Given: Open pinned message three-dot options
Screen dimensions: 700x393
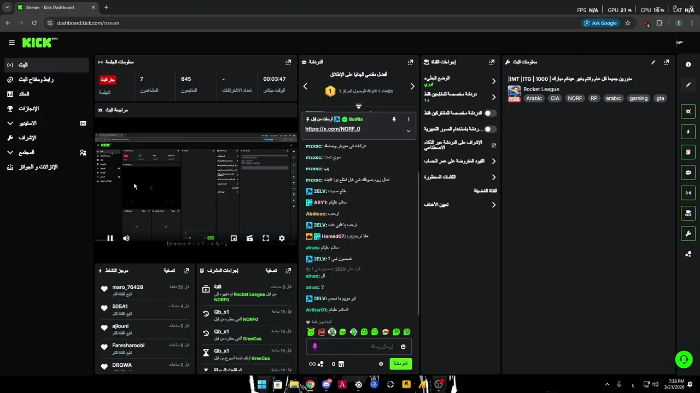Looking at the screenshot, I should tap(409, 119).
